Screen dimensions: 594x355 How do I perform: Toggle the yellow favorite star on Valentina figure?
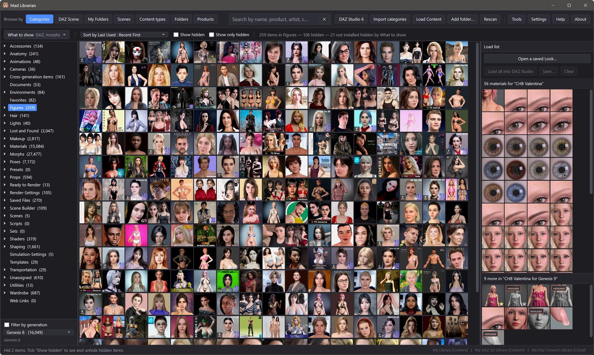pyautogui.click(x=501, y=304)
